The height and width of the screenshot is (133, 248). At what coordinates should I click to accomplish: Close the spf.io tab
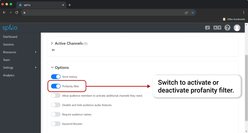click(63, 5)
